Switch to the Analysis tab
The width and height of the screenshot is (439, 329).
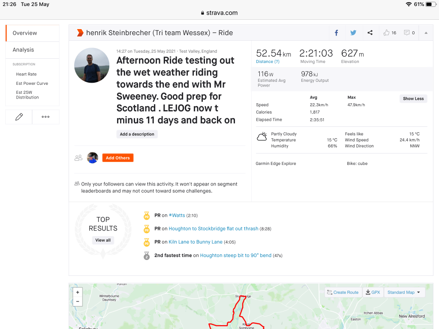pyautogui.click(x=23, y=50)
